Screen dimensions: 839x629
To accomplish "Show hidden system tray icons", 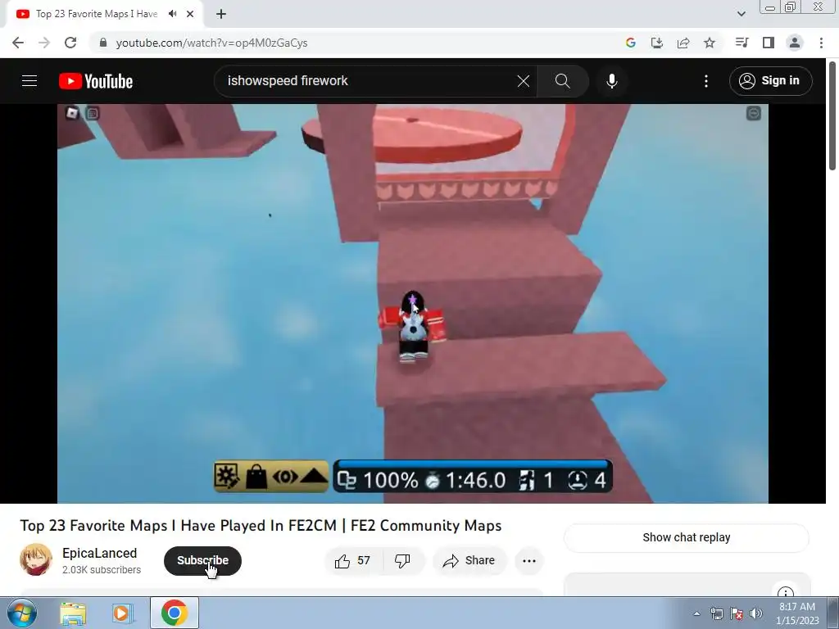I will pos(696,613).
